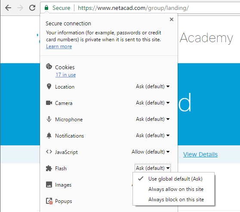Screen dimensions: 240x212
Task: Expand the Camera permission dropdown
Action: tap(153, 103)
